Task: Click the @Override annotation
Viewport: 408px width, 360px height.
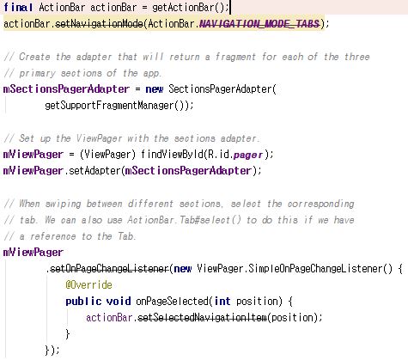Action: coord(88,285)
